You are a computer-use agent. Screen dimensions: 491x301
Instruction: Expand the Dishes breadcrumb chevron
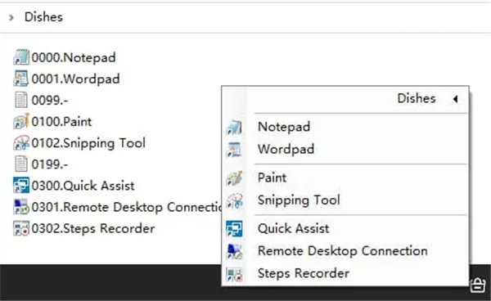(11, 17)
